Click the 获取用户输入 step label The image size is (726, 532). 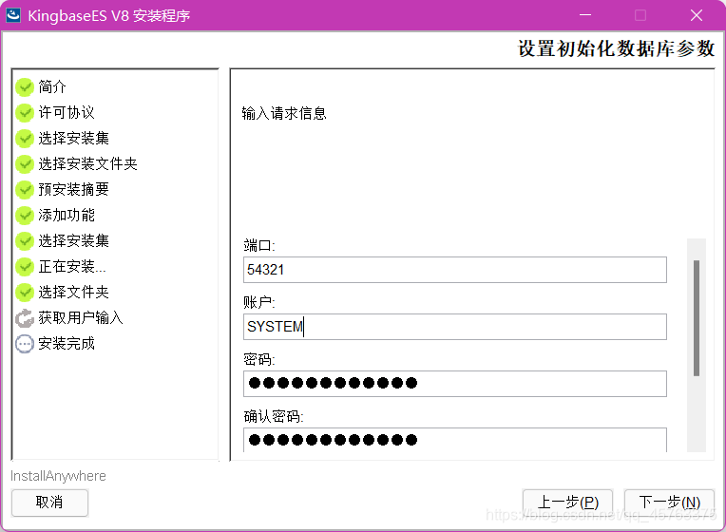pyautogui.click(x=81, y=317)
